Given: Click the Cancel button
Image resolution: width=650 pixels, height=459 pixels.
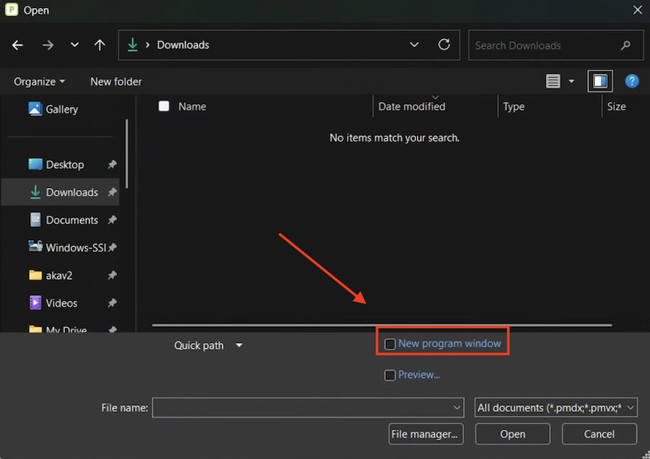Looking at the screenshot, I should 599,434.
